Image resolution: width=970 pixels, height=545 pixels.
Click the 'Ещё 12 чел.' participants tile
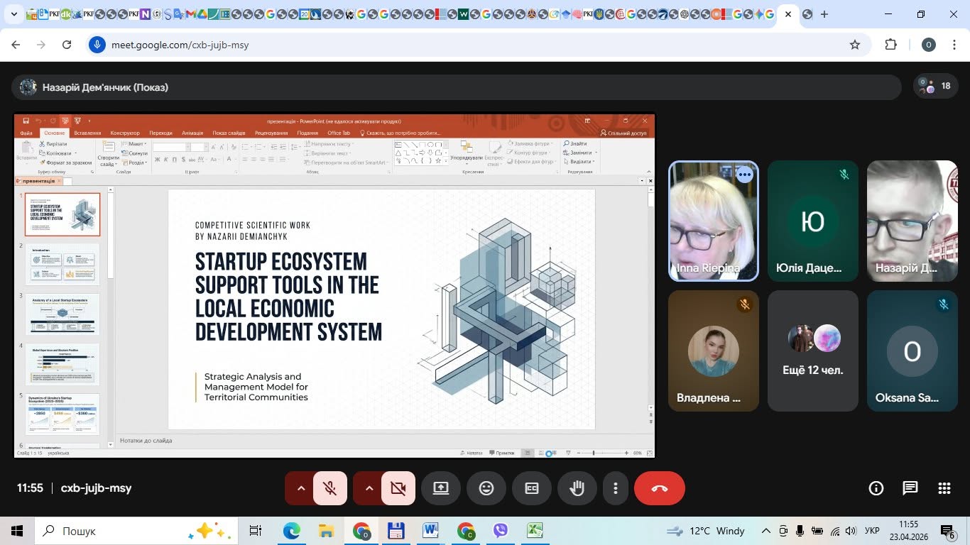(813, 351)
